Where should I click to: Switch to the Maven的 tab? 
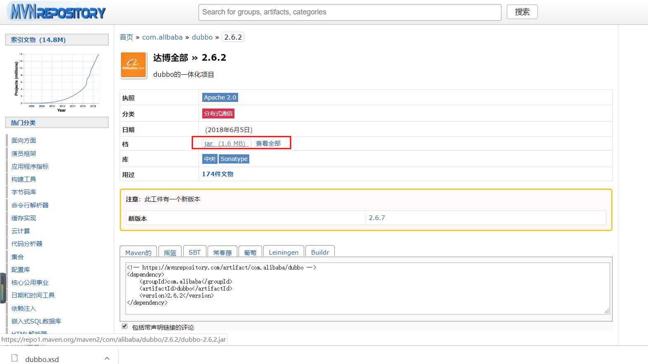(138, 252)
